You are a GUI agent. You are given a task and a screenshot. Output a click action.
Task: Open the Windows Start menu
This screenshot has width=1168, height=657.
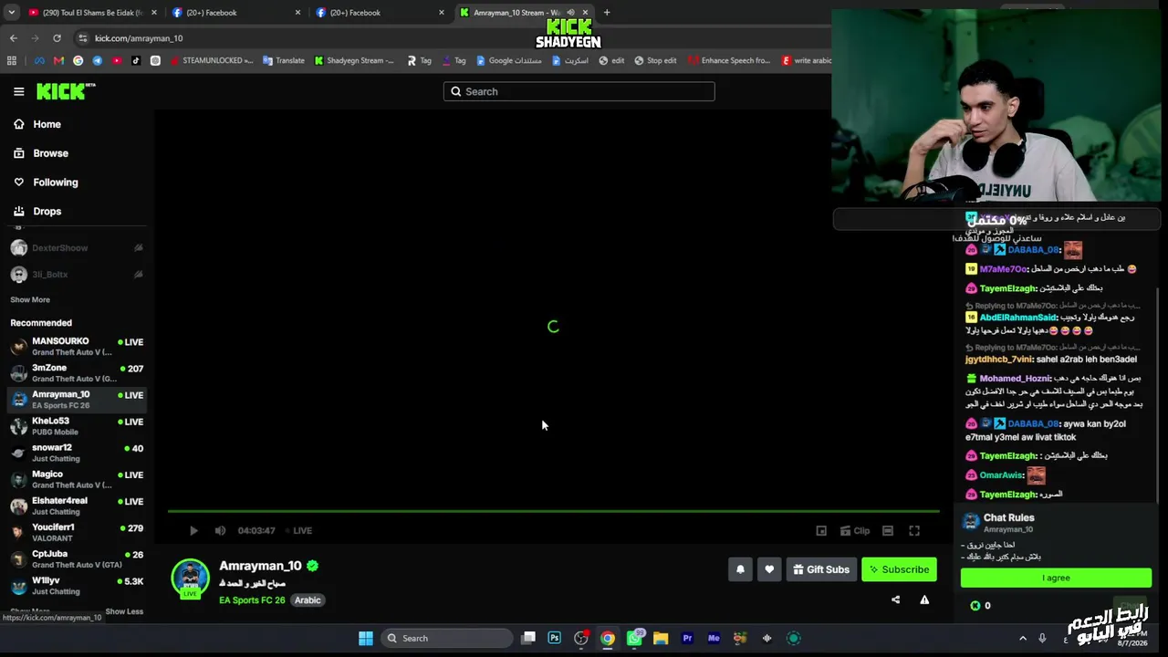pyautogui.click(x=366, y=639)
